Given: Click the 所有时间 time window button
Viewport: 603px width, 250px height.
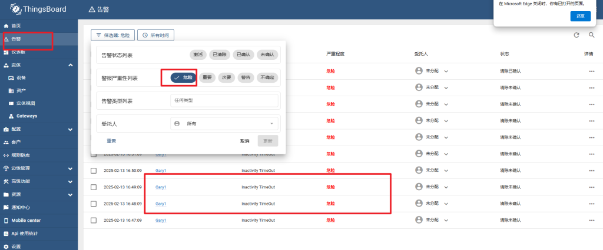Looking at the screenshot, I should (155, 35).
